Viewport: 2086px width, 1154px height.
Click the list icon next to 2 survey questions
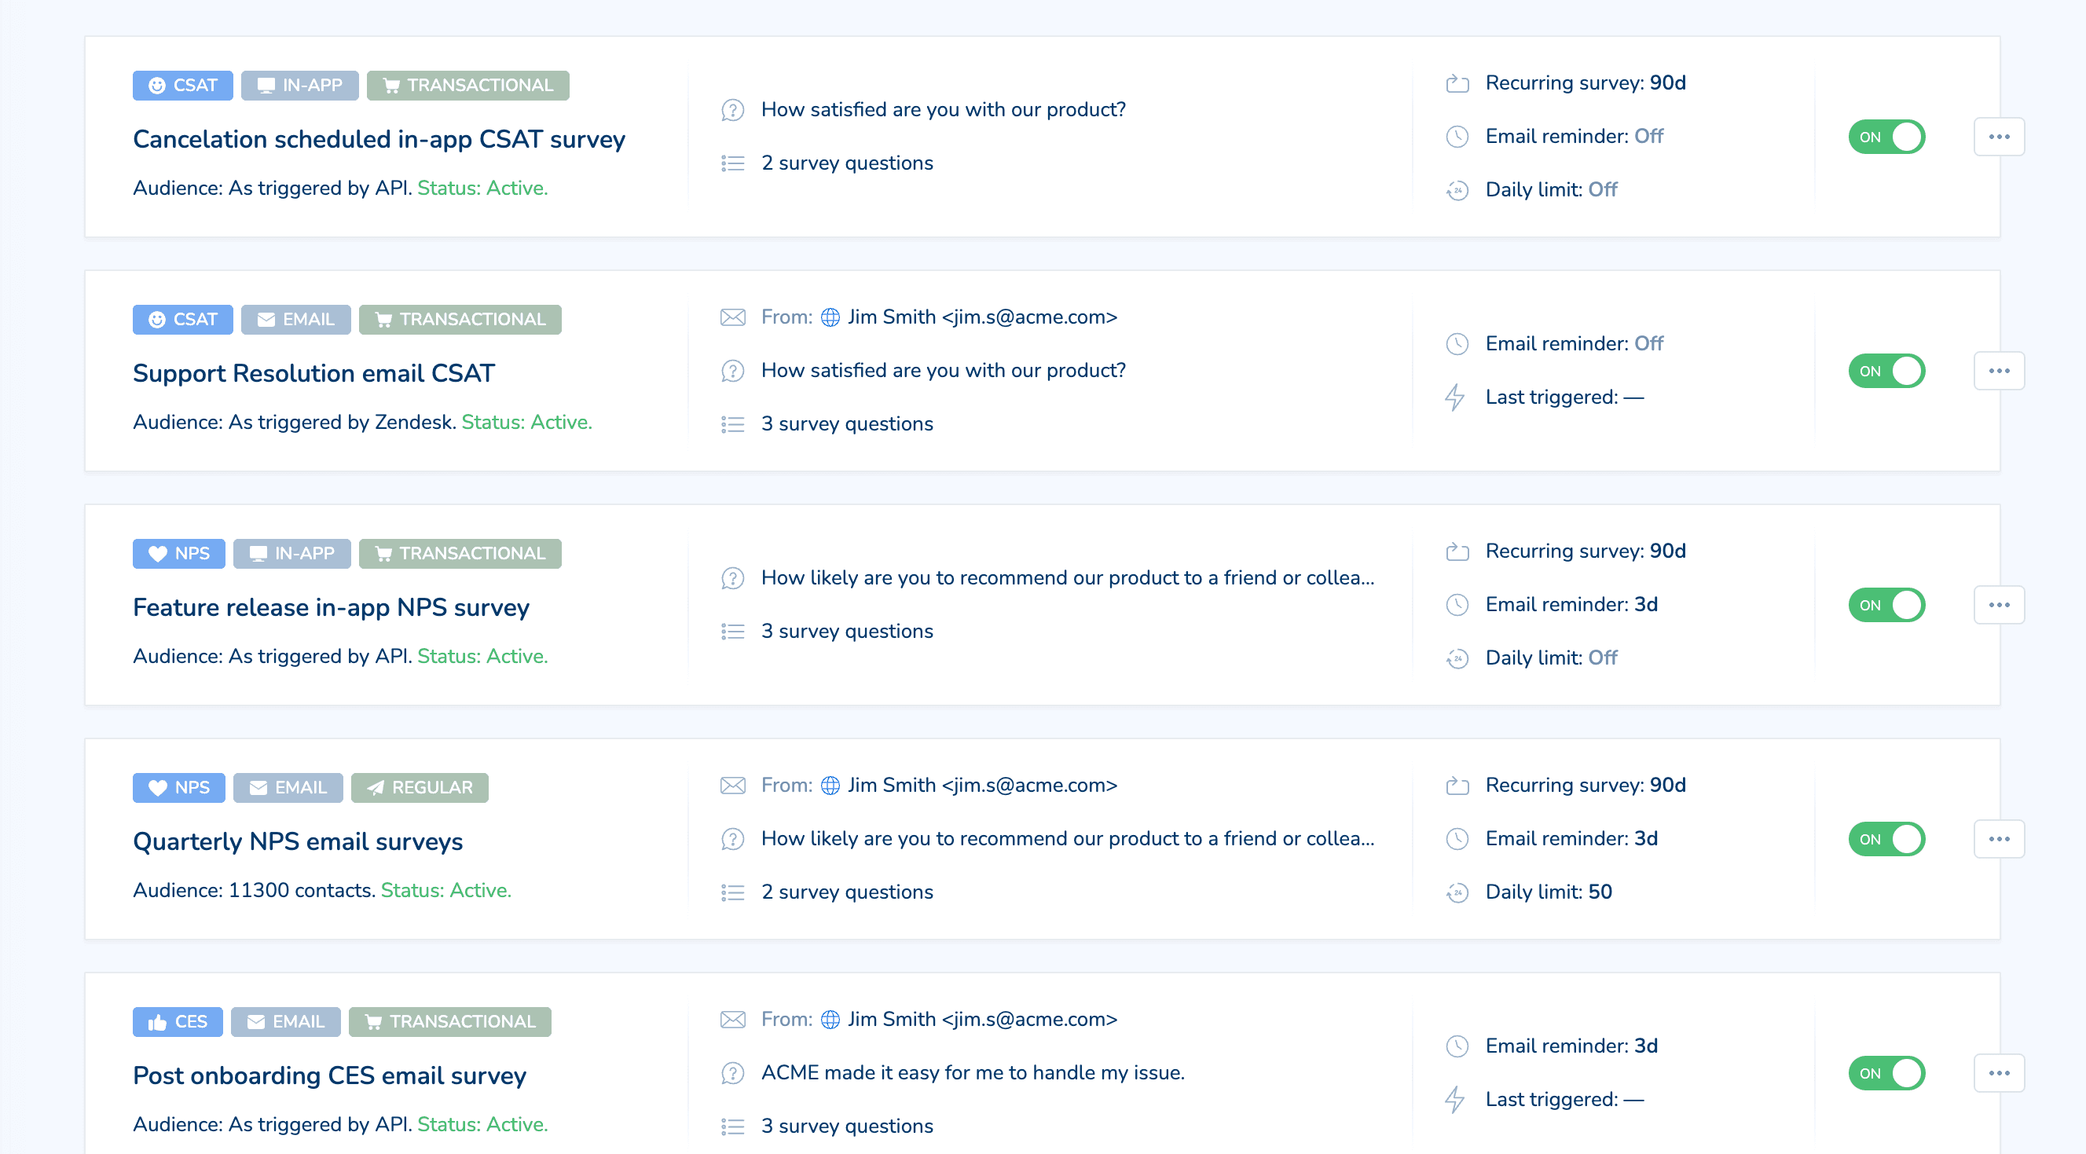tap(732, 163)
